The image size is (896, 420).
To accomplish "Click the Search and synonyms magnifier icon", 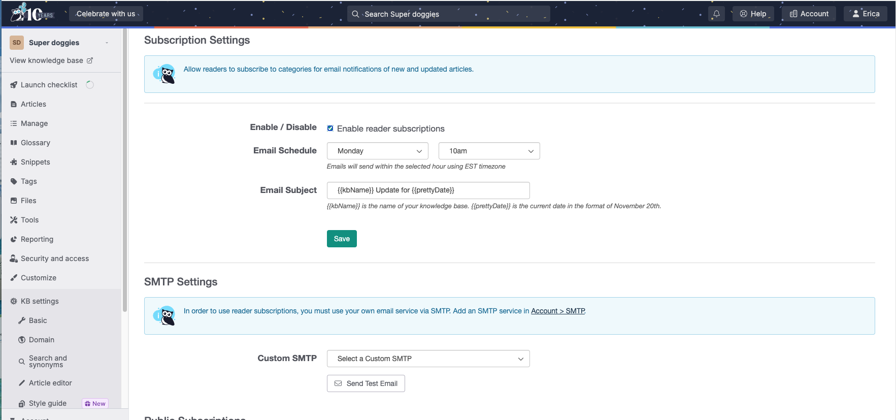I will [22, 362].
